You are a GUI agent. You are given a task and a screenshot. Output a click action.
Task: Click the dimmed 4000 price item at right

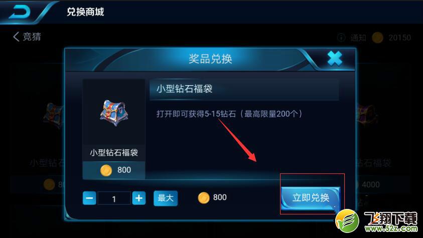click(x=371, y=185)
